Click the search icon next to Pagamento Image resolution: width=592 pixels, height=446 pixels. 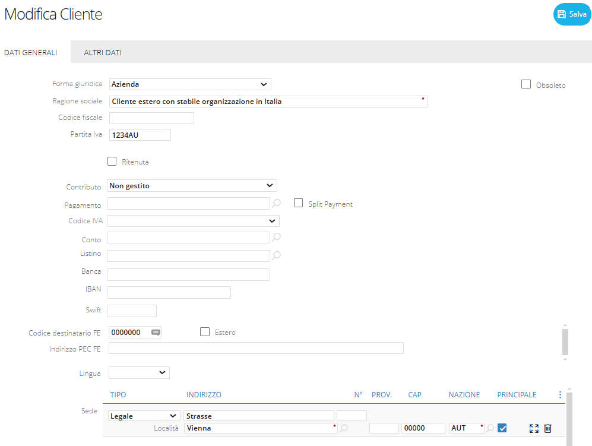point(276,203)
